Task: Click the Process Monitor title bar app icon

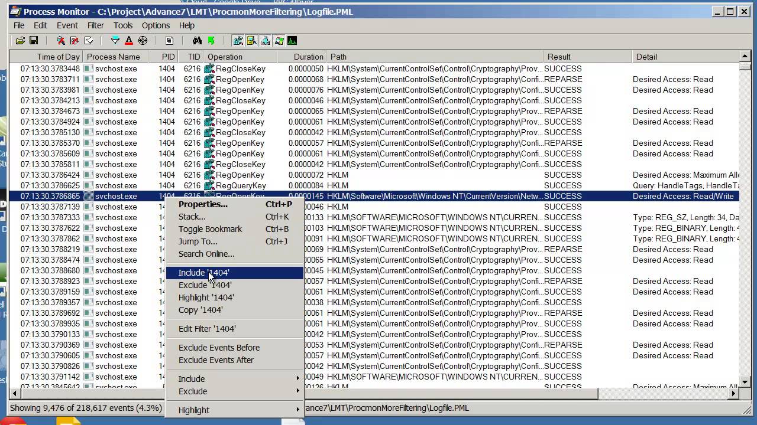Action: [x=15, y=11]
